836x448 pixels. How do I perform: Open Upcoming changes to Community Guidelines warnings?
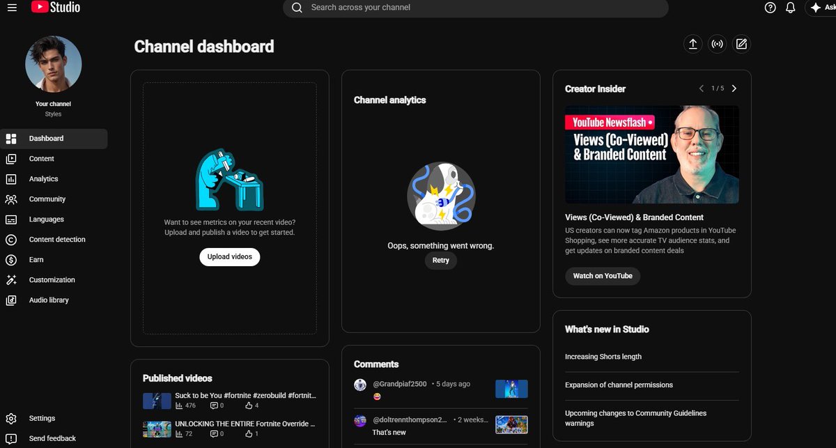click(x=635, y=418)
